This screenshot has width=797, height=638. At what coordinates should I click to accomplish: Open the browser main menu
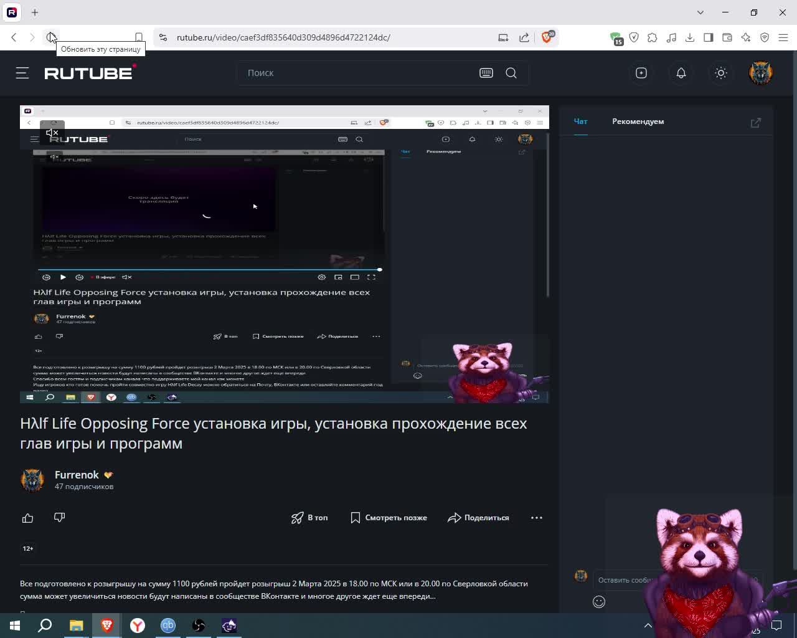783,37
